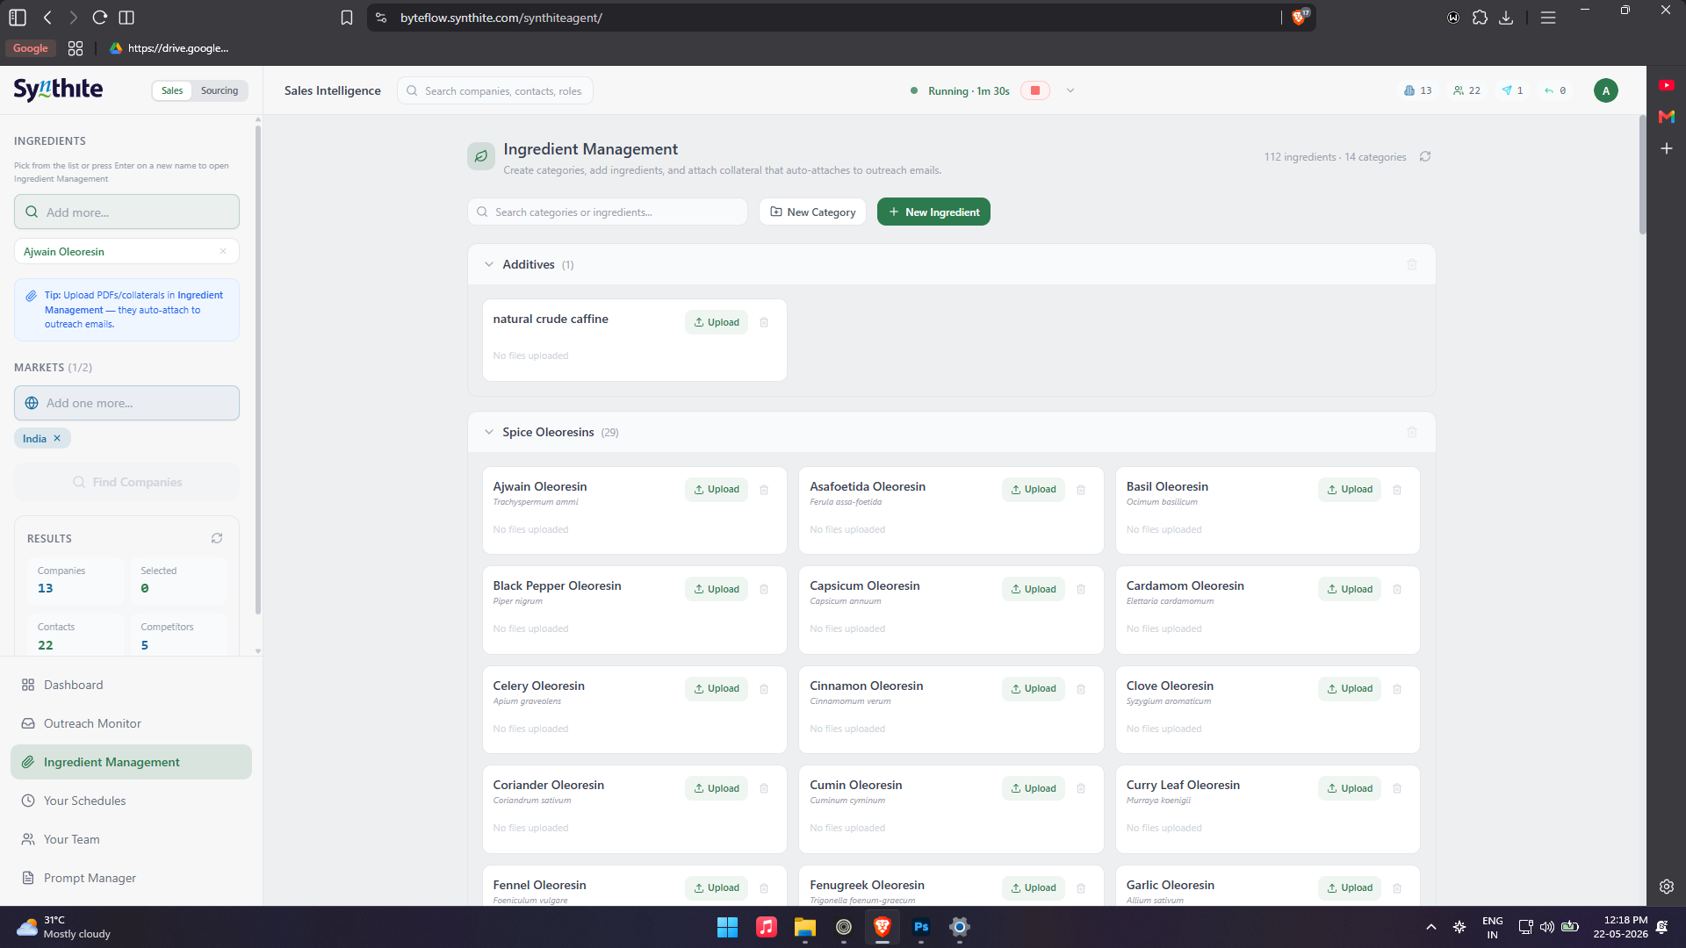Delete natural crude caffine ingredient
Image resolution: width=1686 pixels, height=948 pixels.
(x=764, y=322)
